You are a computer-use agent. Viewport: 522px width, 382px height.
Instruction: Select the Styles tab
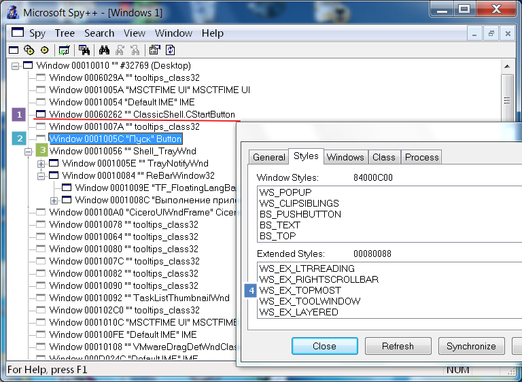pyautogui.click(x=306, y=156)
